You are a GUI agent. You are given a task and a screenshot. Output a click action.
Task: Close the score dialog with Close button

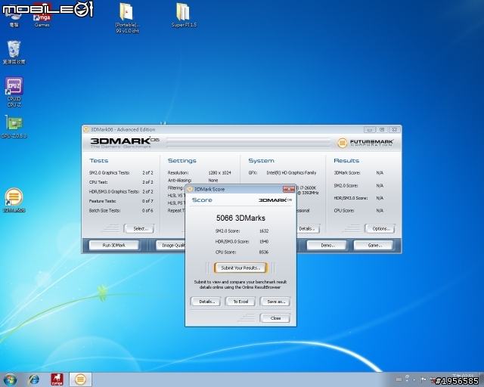pyautogui.click(x=275, y=318)
